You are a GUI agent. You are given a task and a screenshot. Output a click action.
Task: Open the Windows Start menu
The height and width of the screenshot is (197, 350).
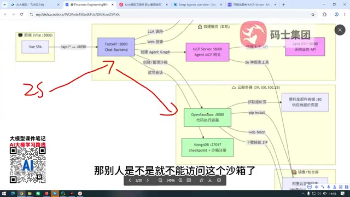coord(4,193)
